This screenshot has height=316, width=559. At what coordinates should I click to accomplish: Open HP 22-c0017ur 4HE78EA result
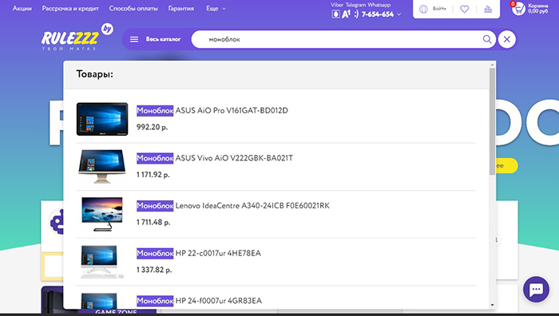199,253
